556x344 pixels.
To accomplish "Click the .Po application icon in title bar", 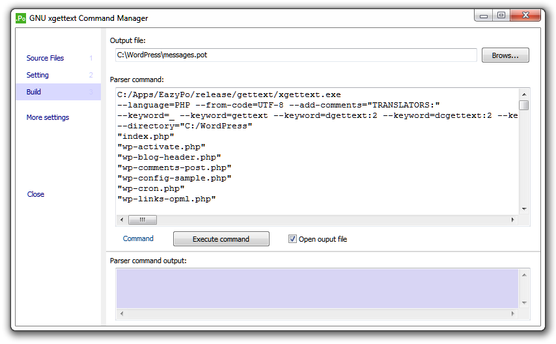I will pyautogui.click(x=21, y=18).
